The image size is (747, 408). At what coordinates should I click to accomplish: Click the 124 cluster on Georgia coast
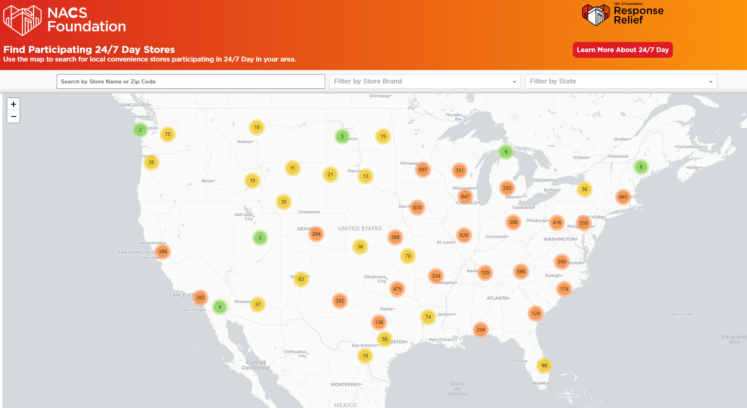coord(536,314)
